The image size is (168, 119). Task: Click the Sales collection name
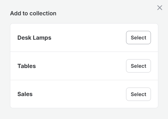25,94
